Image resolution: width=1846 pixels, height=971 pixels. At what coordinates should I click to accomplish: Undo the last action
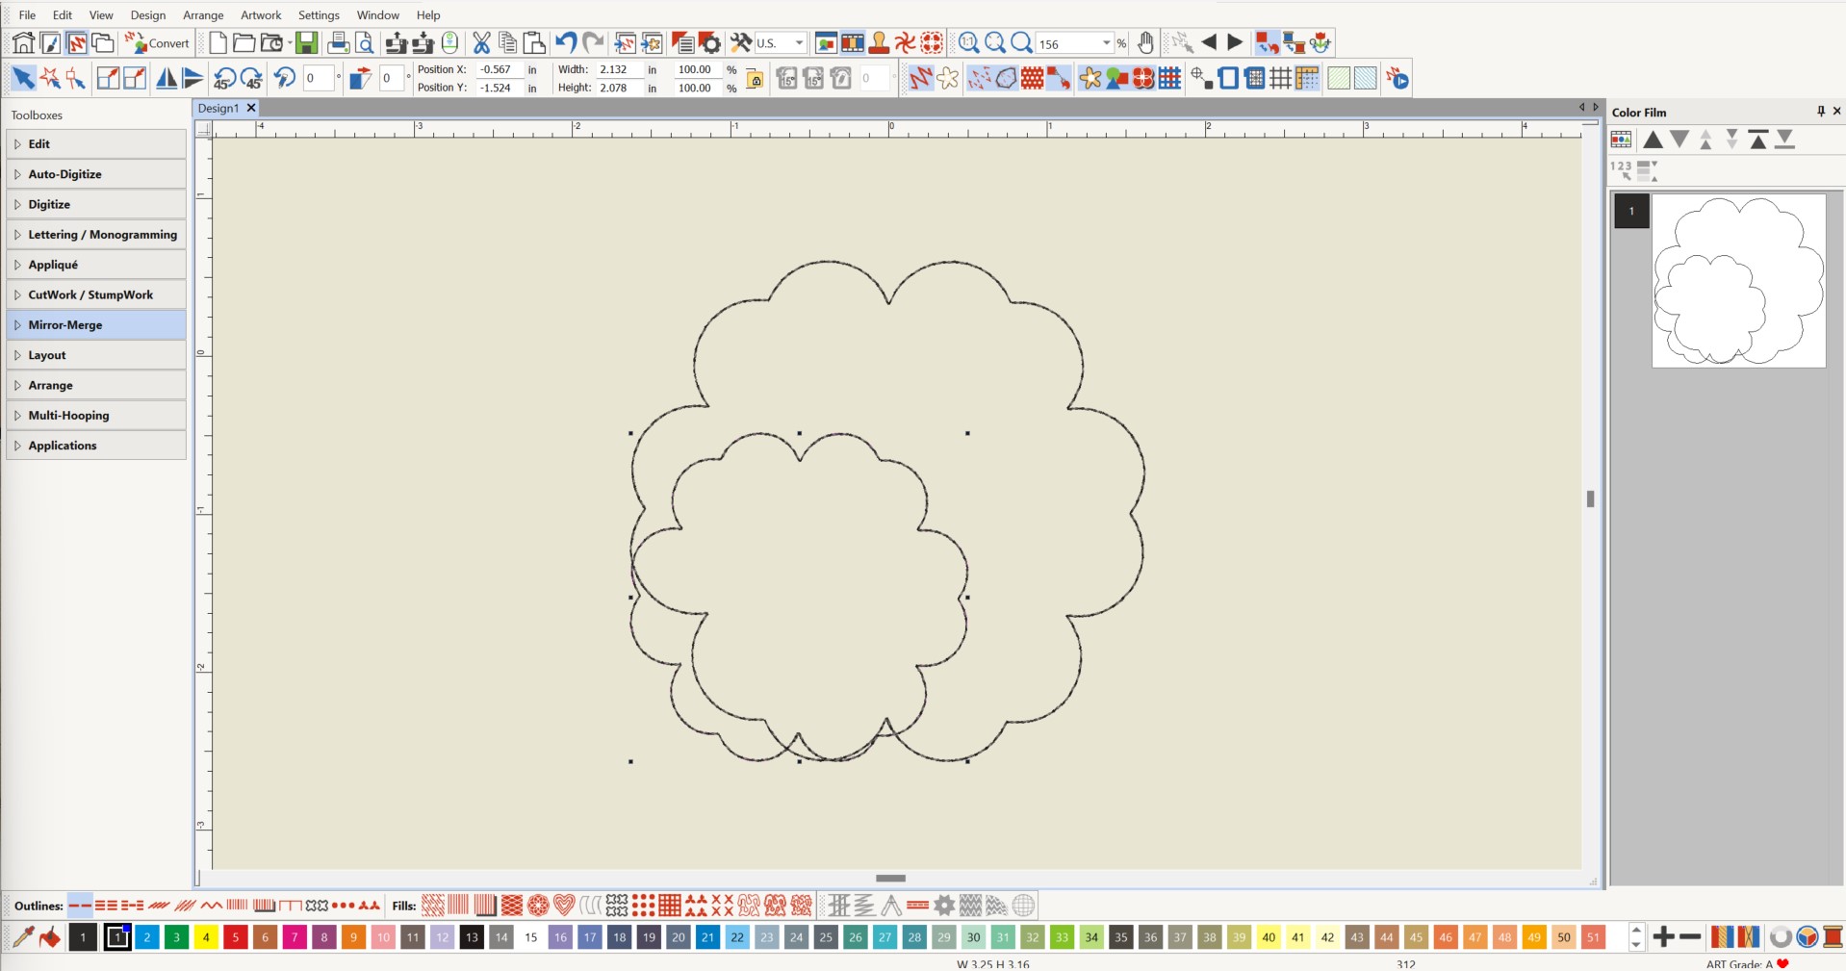tap(566, 42)
